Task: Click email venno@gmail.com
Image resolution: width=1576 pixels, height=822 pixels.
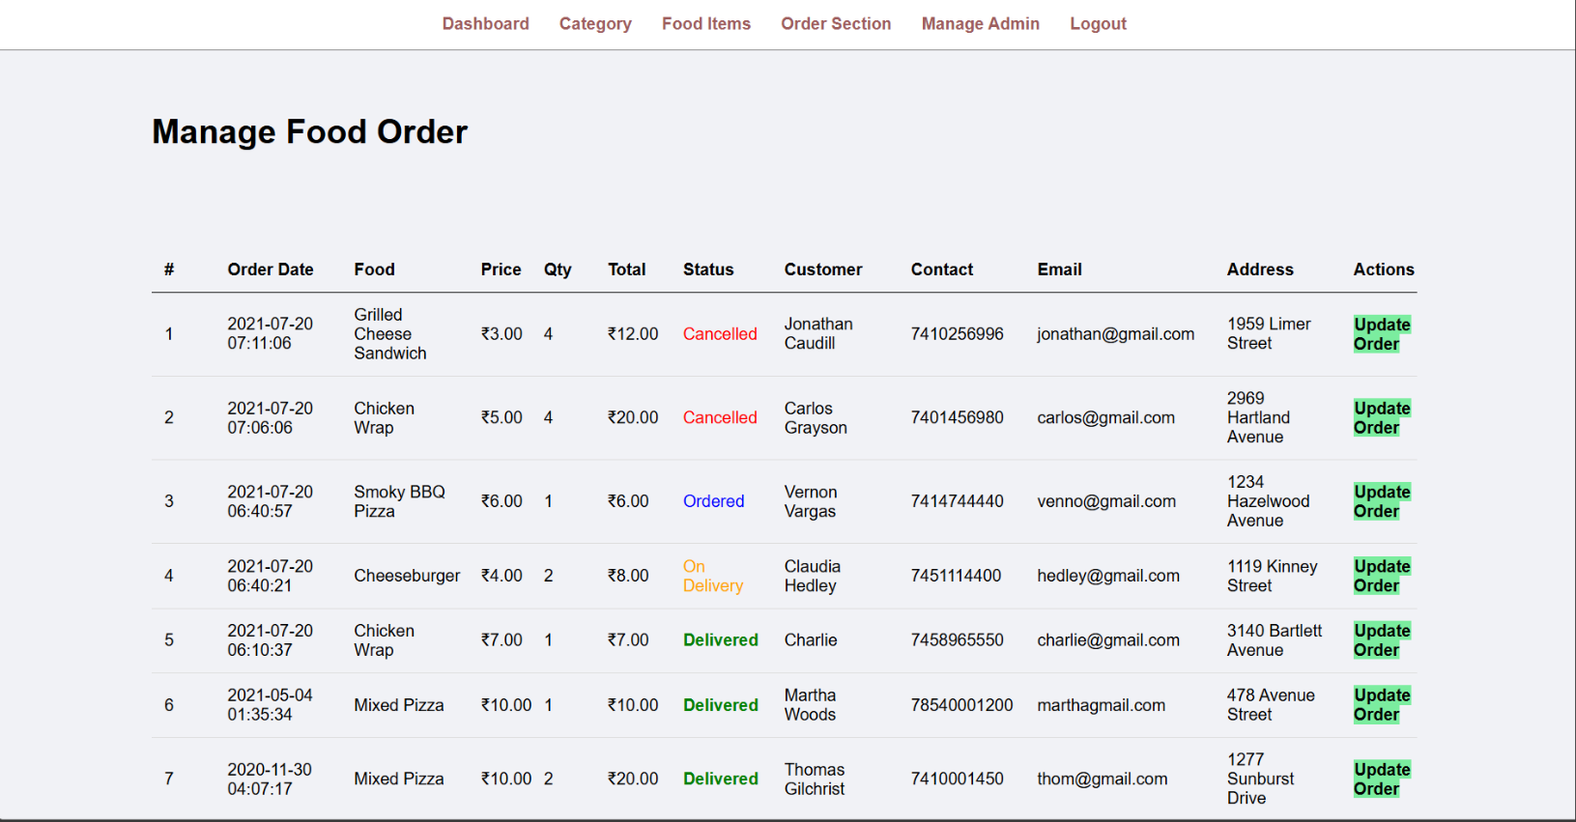Action: click(1106, 501)
